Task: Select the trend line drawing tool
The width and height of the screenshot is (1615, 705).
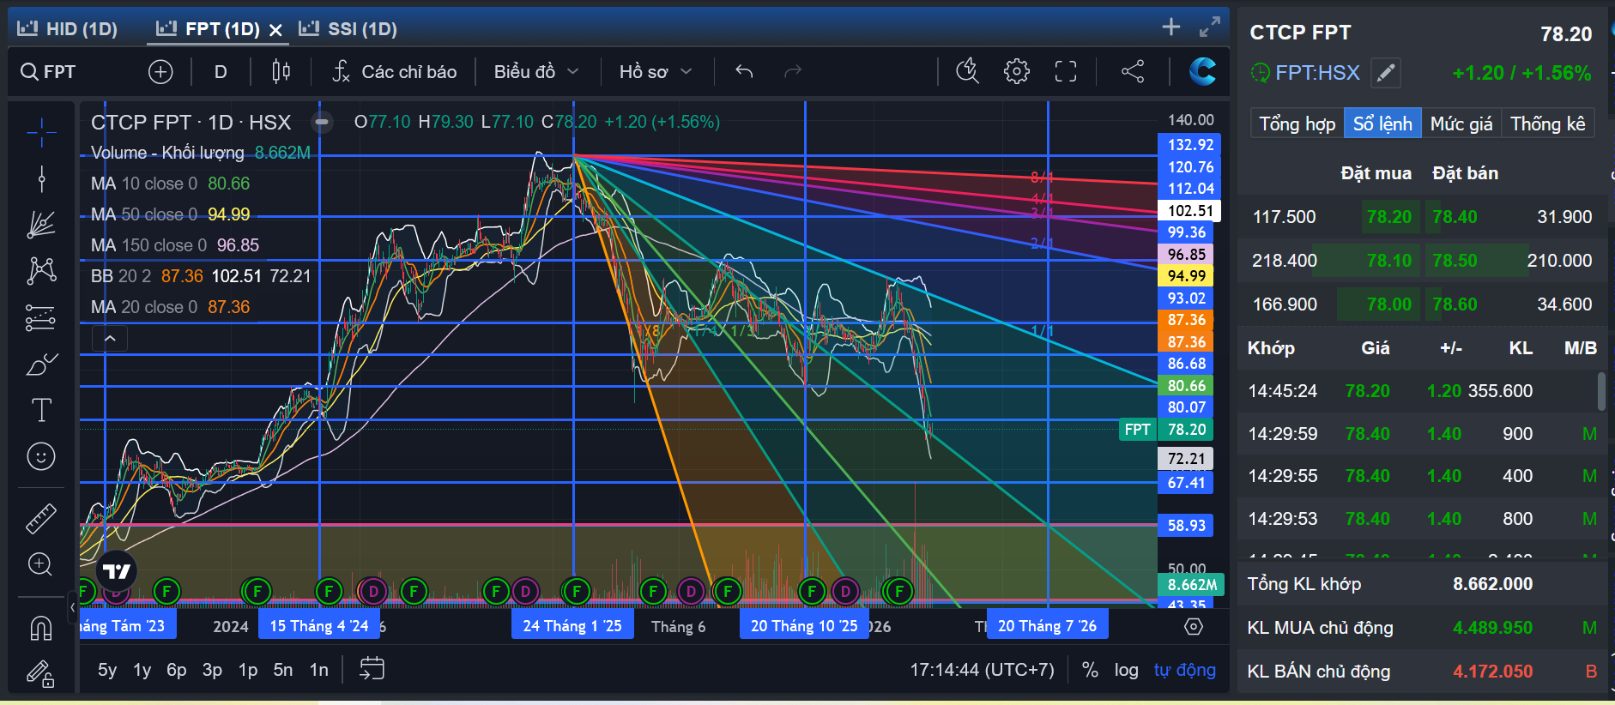Action: coord(41,178)
